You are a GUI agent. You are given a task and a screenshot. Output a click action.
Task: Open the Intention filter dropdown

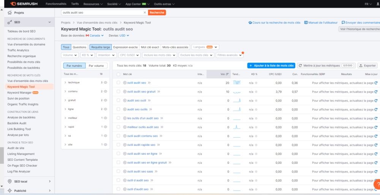[x=106, y=55]
